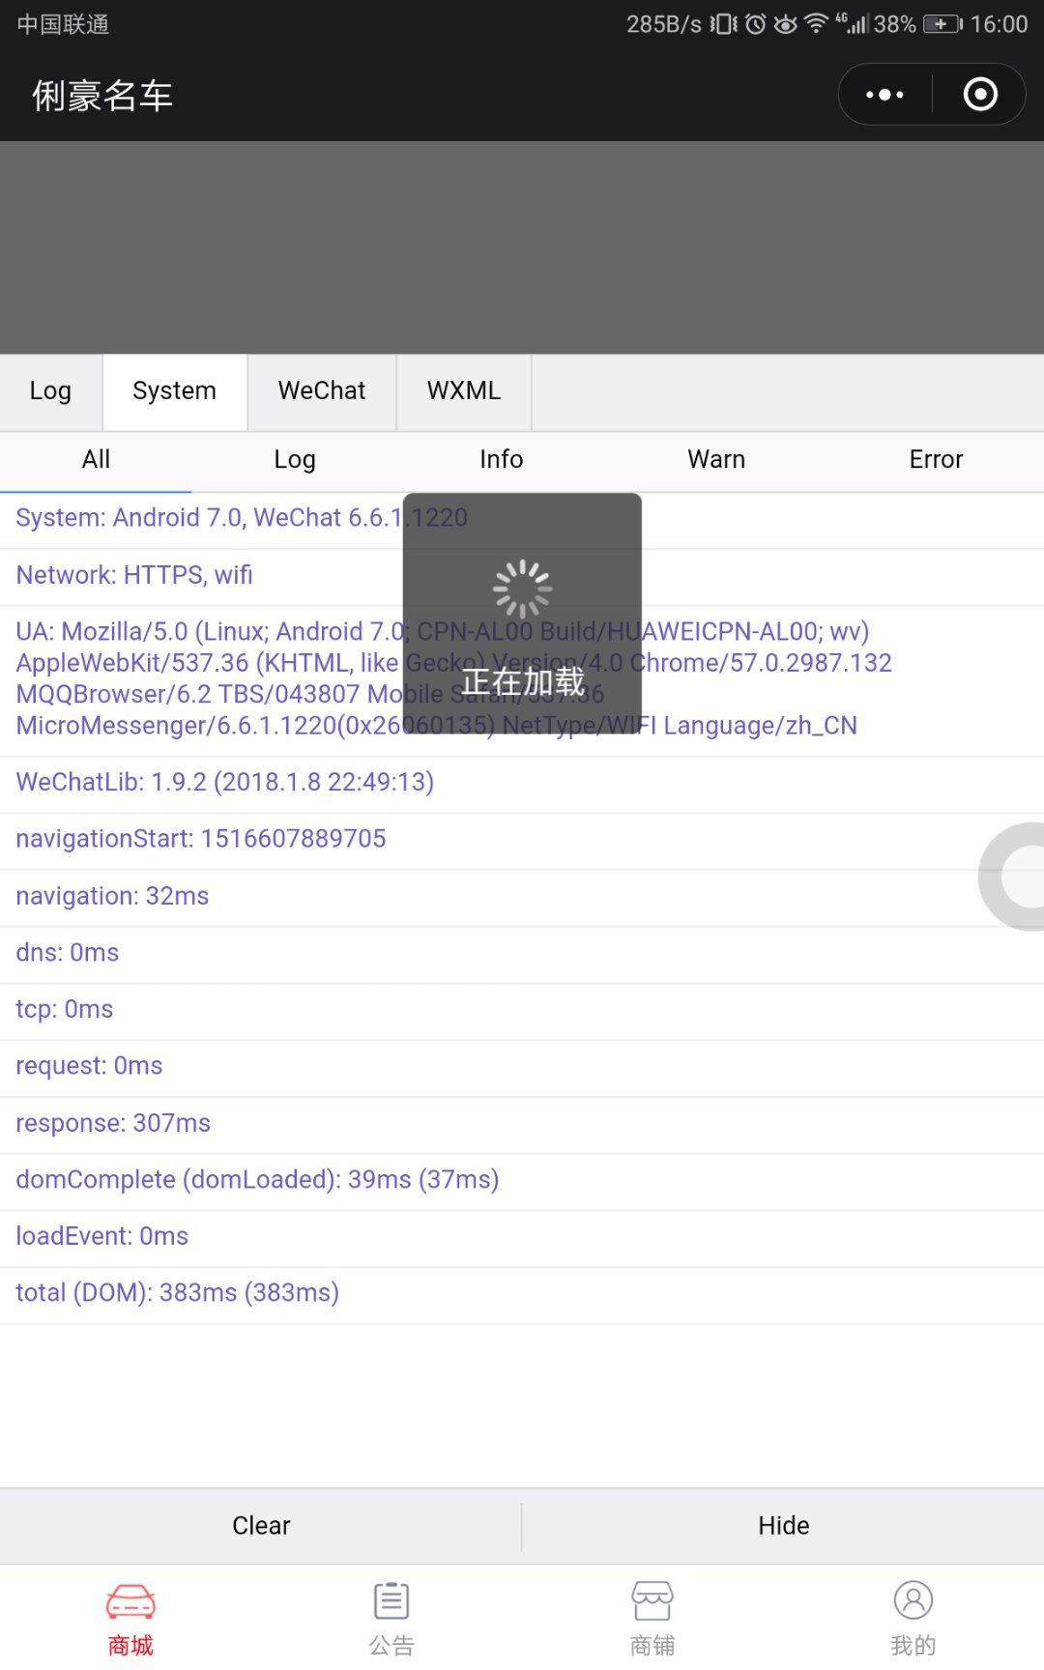Select the System panel tab
The height and width of the screenshot is (1670, 1044).
pyautogui.click(x=174, y=391)
